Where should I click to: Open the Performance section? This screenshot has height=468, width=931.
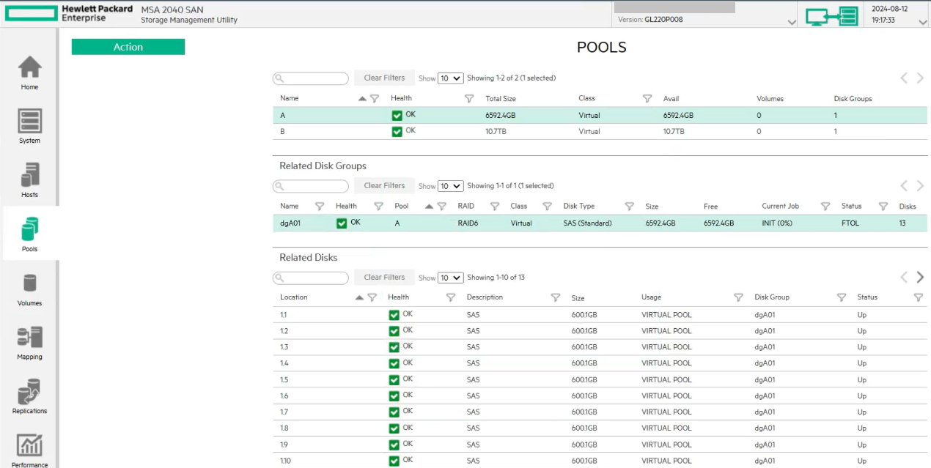point(29,451)
